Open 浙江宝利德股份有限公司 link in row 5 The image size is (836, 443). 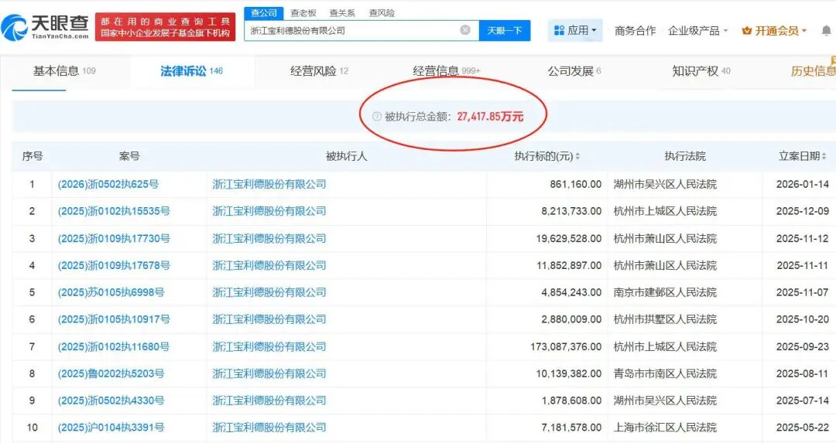tap(269, 292)
